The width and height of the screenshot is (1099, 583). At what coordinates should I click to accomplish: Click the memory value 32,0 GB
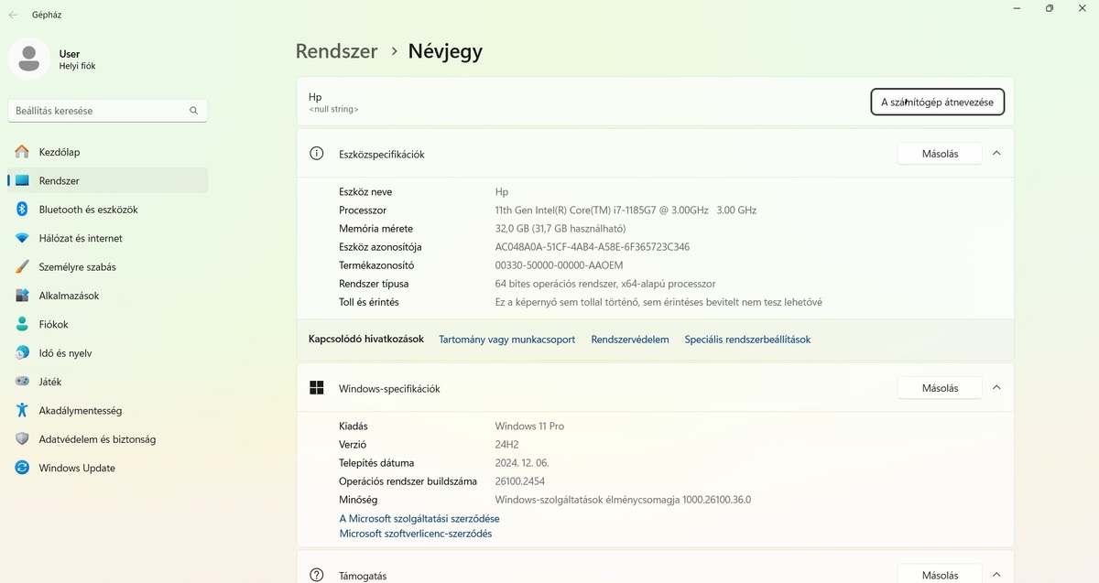pos(560,229)
